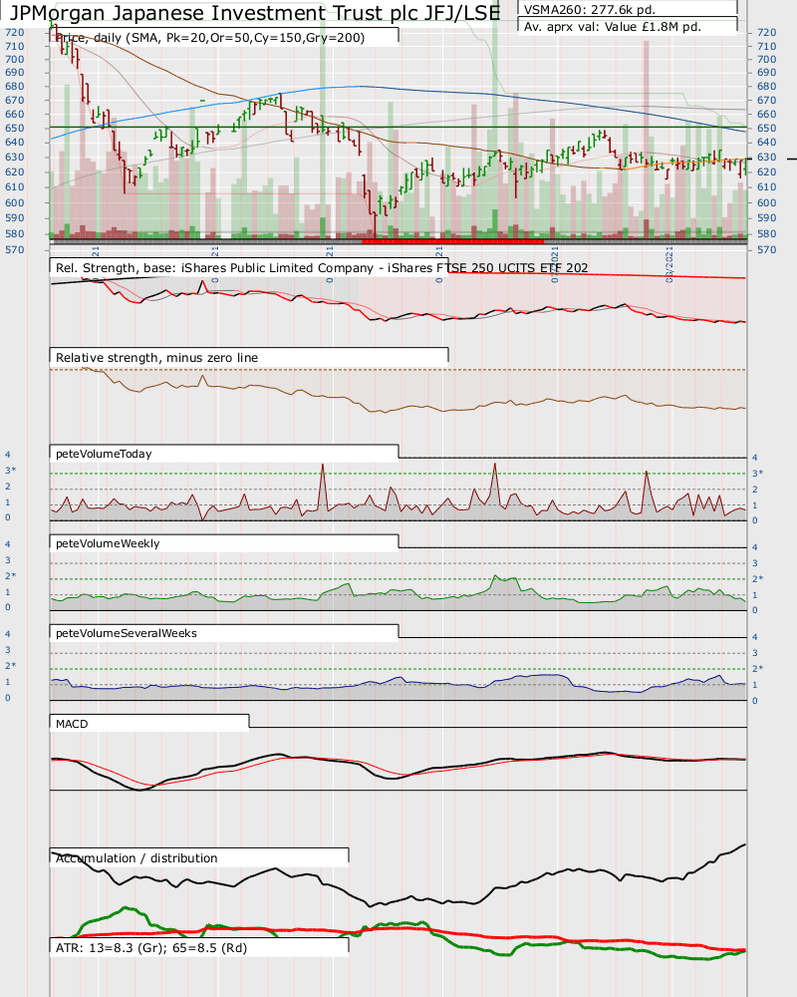
Task: Click the current price tick mark at right edge
Action: click(x=791, y=159)
